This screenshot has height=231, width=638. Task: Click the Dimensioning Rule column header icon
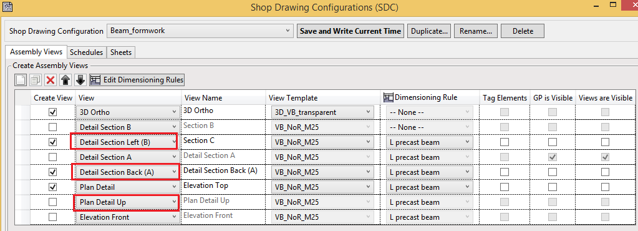point(388,97)
